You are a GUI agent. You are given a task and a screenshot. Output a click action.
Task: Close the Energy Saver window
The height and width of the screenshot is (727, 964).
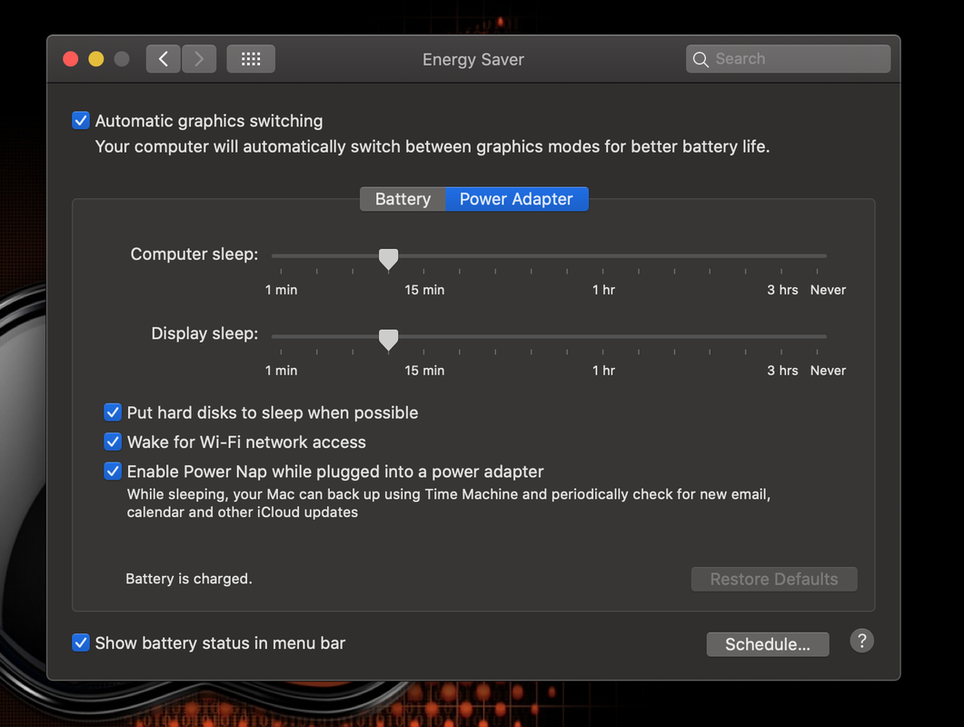pyautogui.click(x=71, y=59)
